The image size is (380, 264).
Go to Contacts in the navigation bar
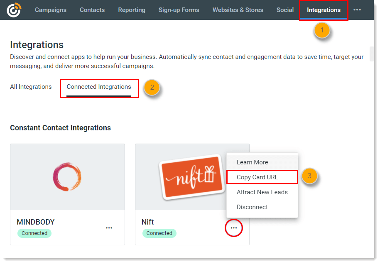pyautogui.click(x=92, y=10)
